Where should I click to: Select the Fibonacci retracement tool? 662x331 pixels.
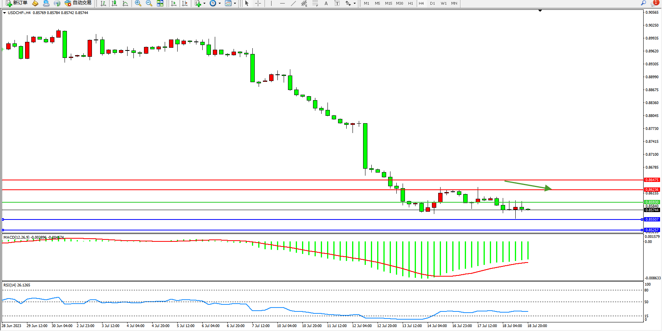pyautogui.click(x=315, y=3)
